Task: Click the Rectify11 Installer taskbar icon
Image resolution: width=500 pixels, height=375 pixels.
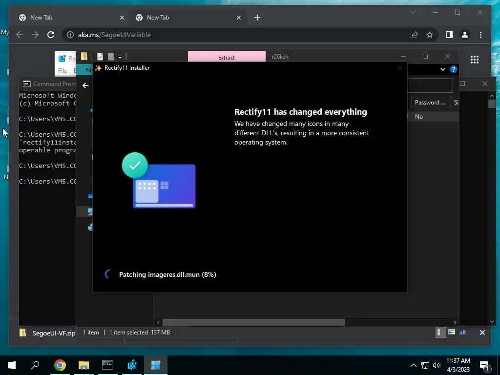Action: click(x=156, y=365)
